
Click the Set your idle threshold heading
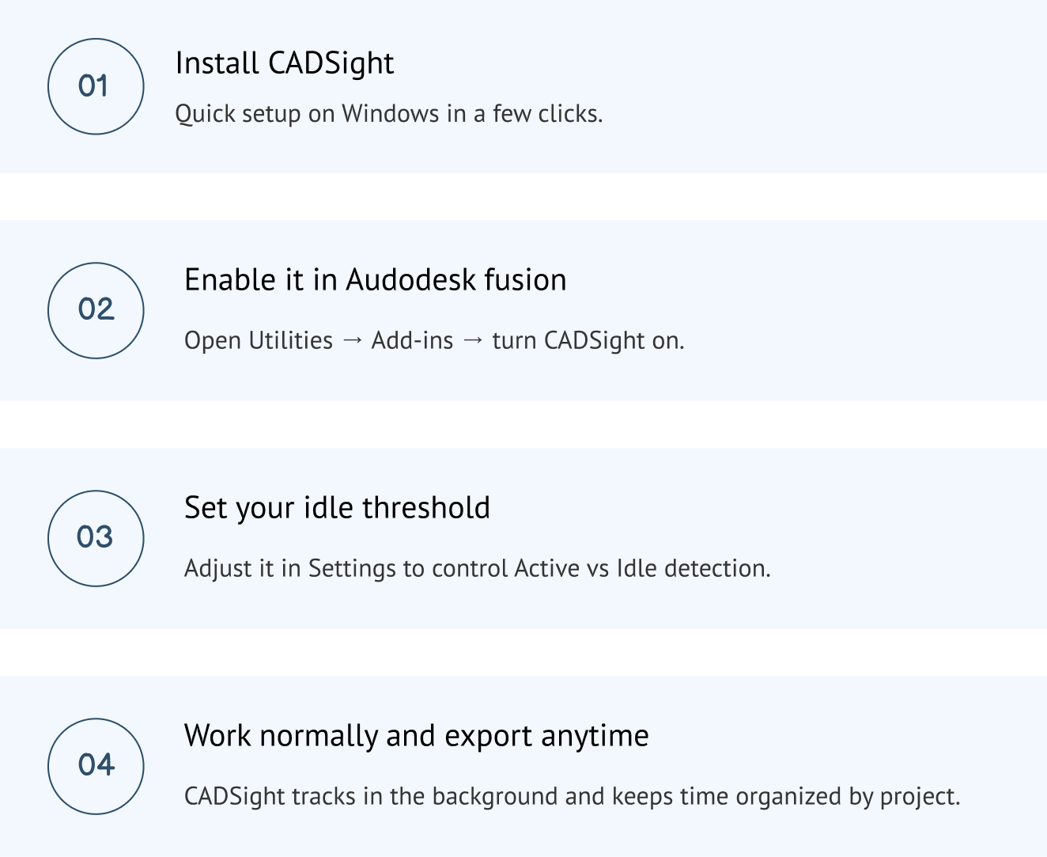pyautogui.click(x=337, y=508)
